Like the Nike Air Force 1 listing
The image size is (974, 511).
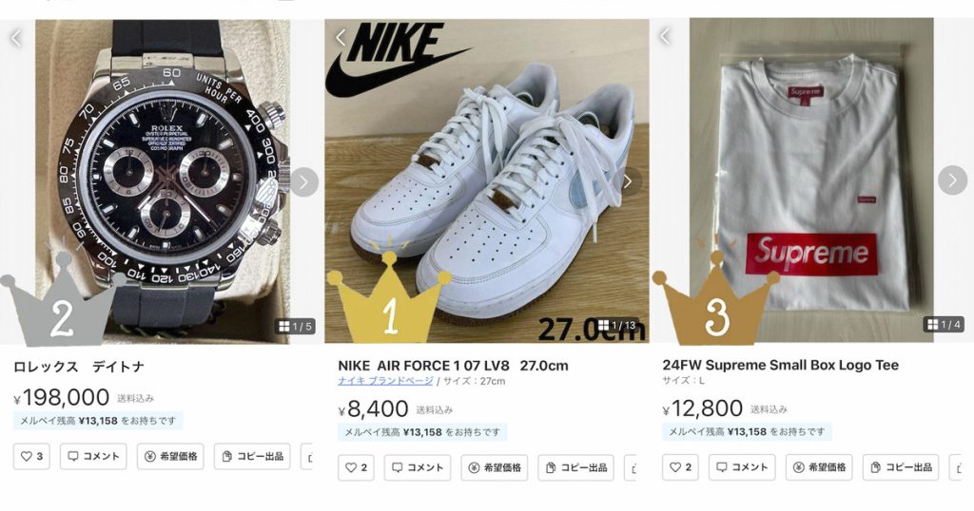(x=356, y=468)
